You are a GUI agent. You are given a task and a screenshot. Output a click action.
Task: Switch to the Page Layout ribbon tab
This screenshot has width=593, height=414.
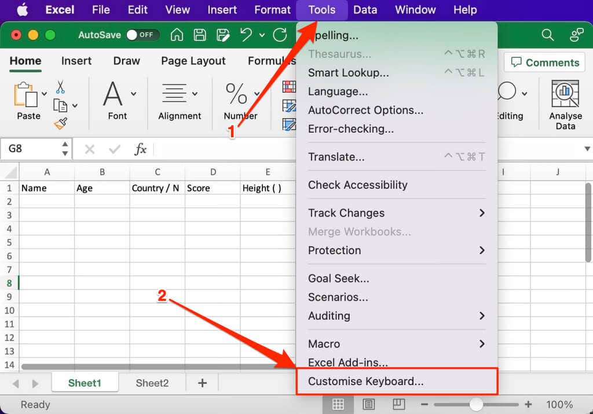click(193, 61)
